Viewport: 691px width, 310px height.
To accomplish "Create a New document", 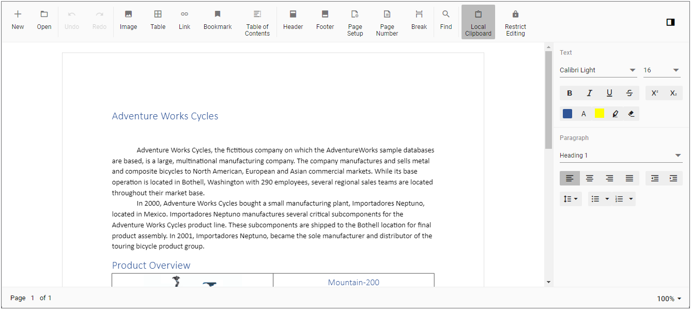I will point(18,21).
